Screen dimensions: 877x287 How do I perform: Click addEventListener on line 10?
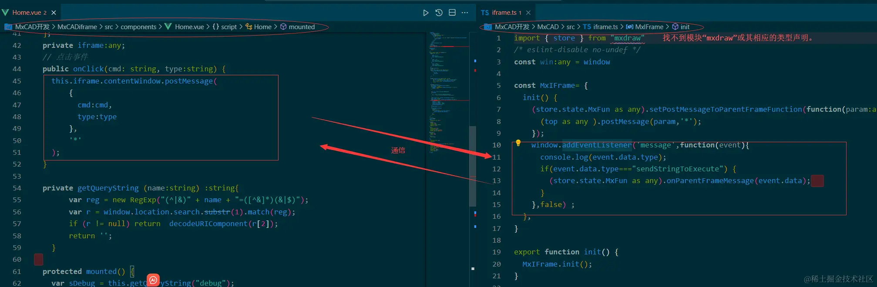(597, 145)
